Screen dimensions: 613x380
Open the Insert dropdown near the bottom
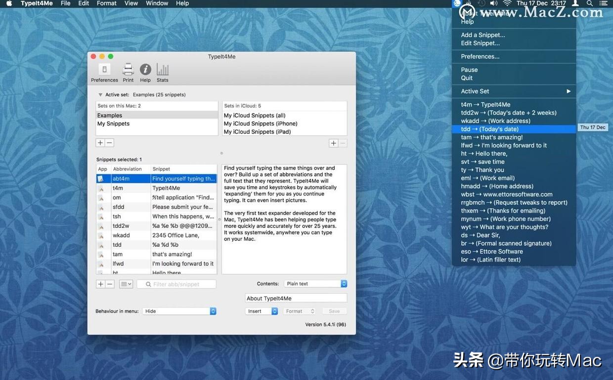[x=261, y=311]
